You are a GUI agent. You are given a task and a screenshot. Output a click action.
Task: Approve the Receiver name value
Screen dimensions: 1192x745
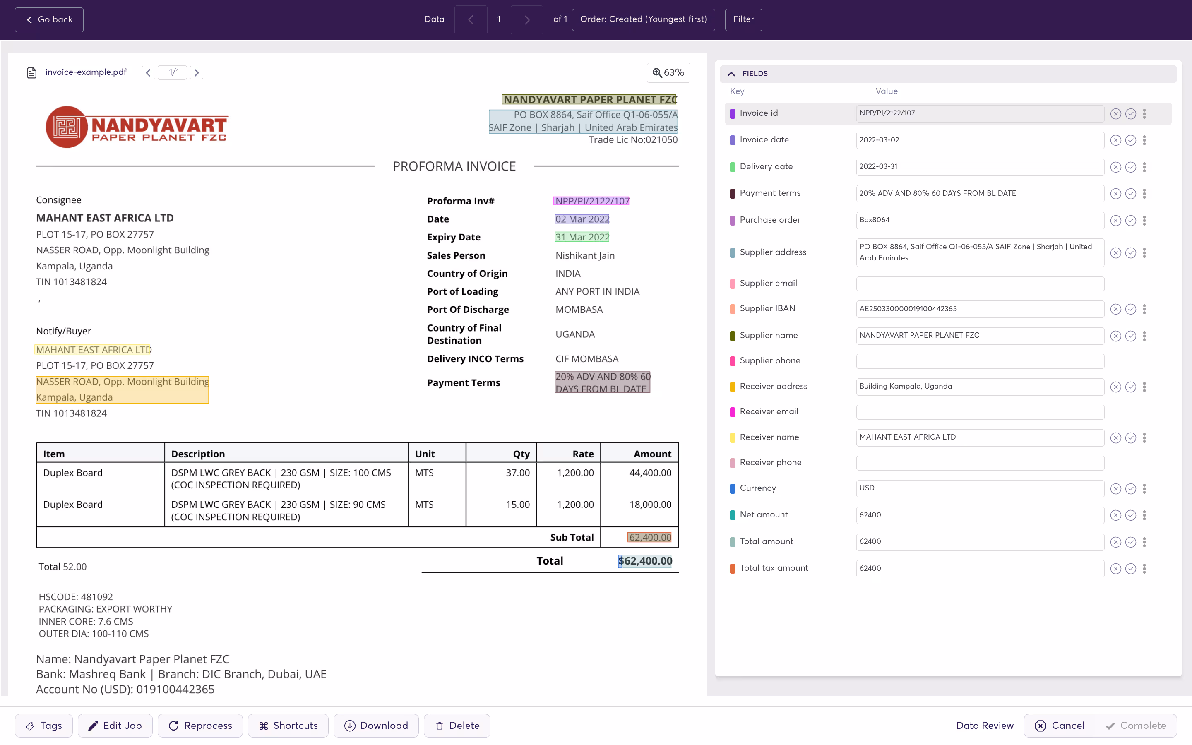coord(1131,437)
